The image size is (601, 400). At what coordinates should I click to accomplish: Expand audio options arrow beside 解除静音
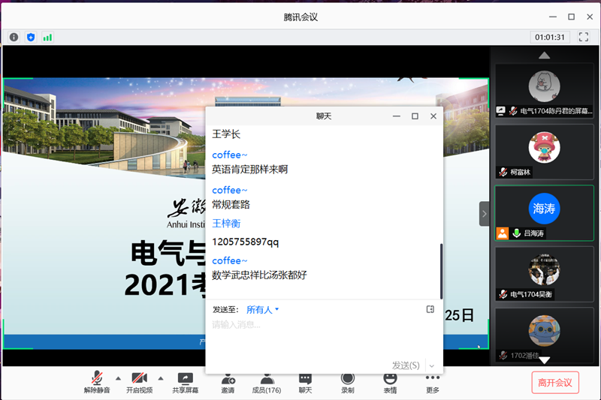[x=118, y=378]
